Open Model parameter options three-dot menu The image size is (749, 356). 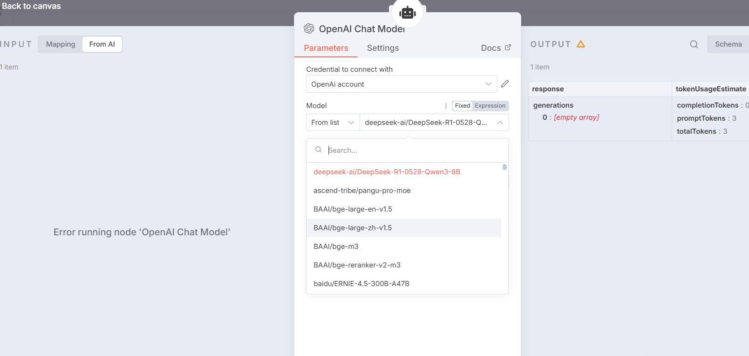click(x=446, y=106)
